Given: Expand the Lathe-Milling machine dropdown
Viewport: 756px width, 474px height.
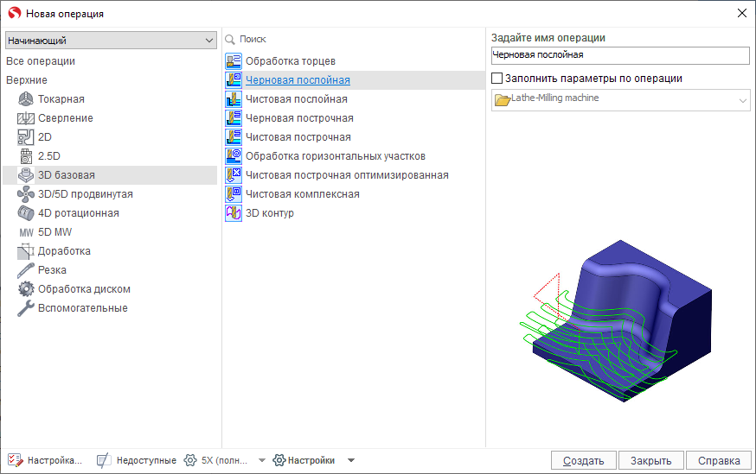Looking at the screenshot, I should 742,101.
